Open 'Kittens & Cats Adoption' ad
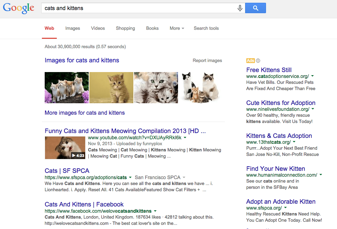This screenshot has width=337, height=229. coord(279,136)
